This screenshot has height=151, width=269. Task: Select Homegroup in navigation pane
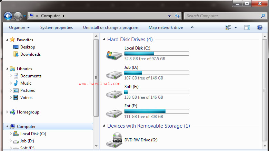[x=28, y=112]
